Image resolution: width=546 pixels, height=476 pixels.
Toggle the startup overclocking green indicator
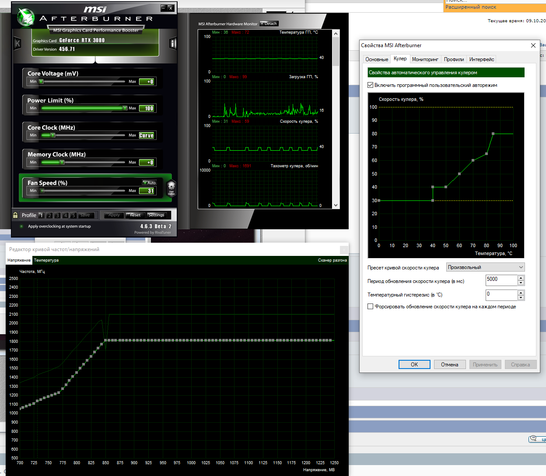point(21,226)
